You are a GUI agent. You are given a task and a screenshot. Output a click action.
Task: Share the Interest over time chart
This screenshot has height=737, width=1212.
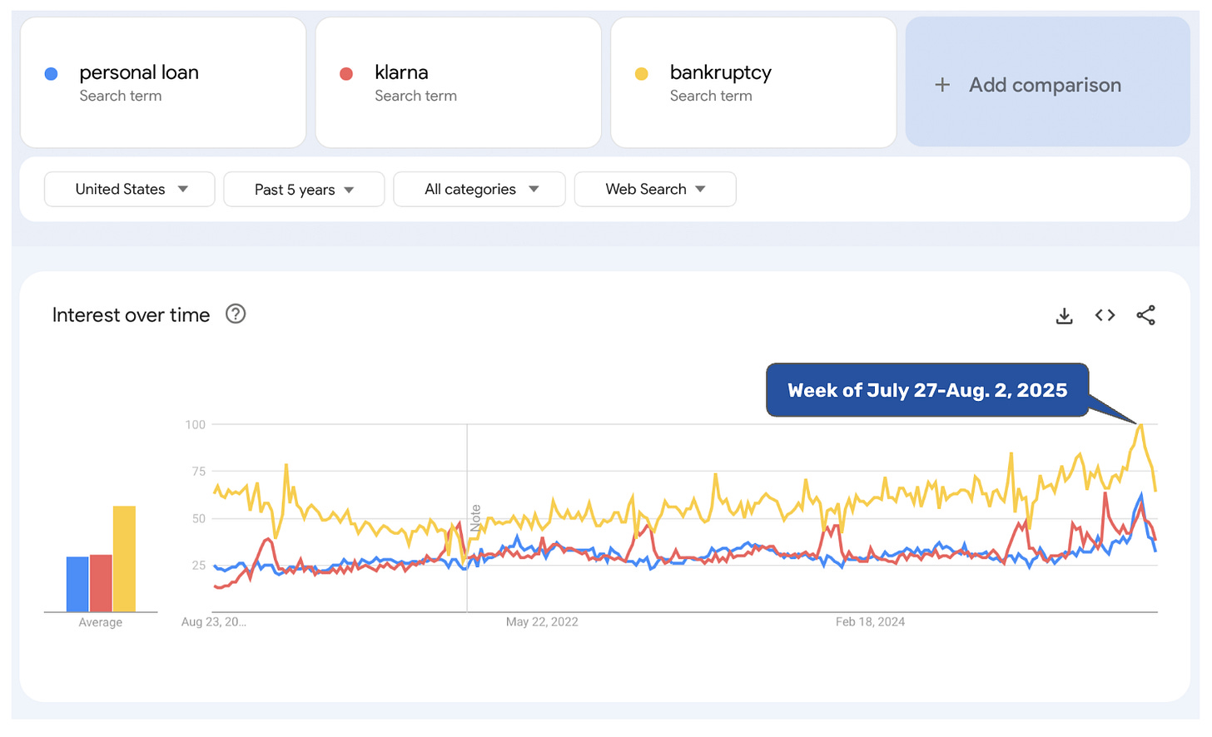tap(1145, 315)
